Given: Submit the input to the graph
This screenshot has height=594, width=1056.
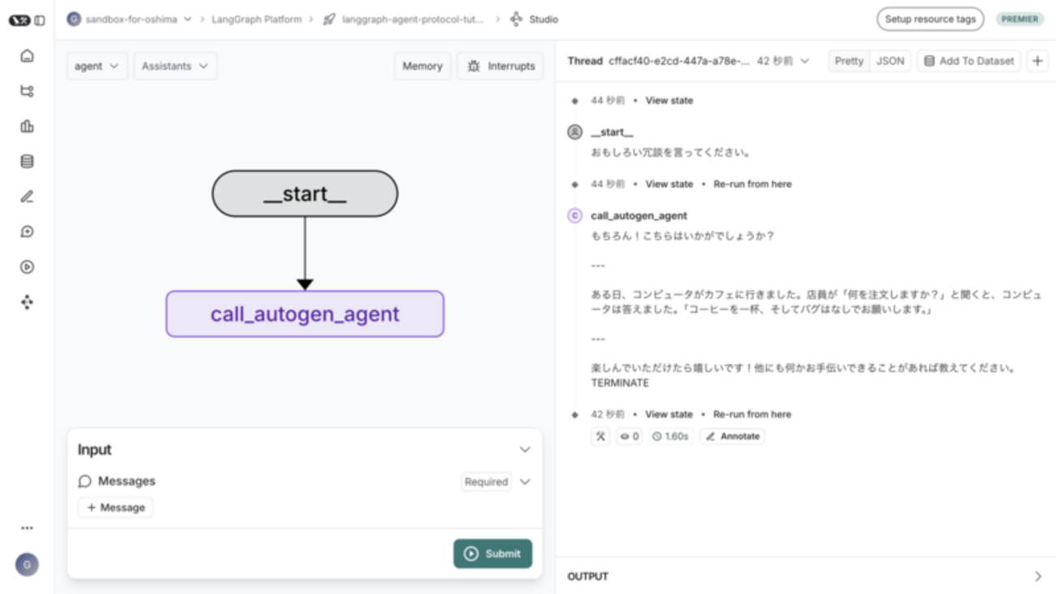Looking at the screenshot, I should [x=493, y=553].
